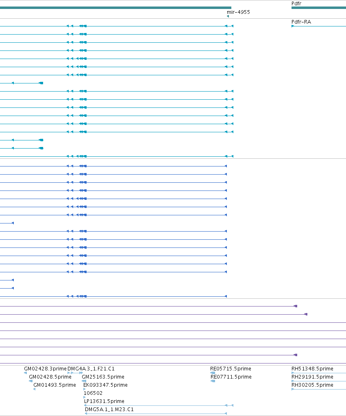
Task: Select the Pdfr-RA transcript line
Action: click(319, 26)
